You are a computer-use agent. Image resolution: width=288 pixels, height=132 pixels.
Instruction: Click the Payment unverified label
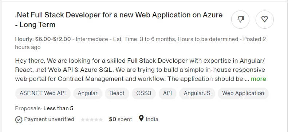pos(49,119)
